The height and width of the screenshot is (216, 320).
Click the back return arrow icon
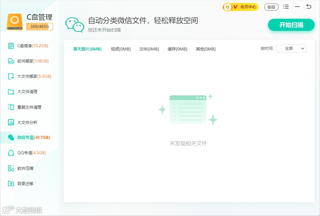pyautogui.click(x=309, y=7)
